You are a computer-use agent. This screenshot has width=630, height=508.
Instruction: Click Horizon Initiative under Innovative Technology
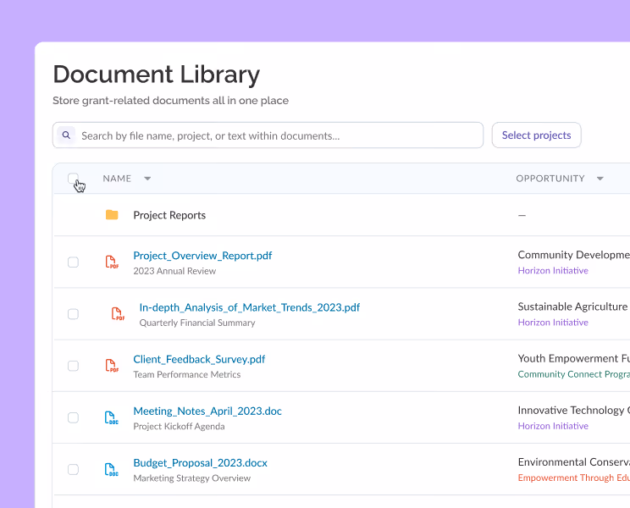click(553, 426)
